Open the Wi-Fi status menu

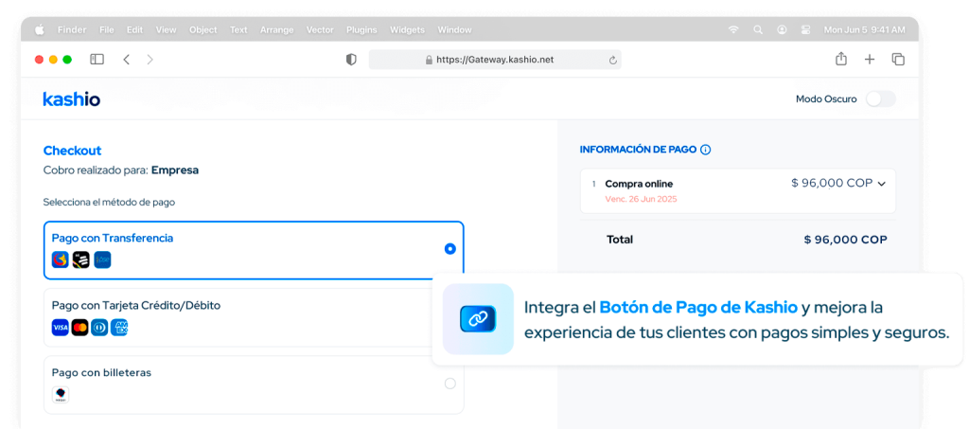click(733, 29)
